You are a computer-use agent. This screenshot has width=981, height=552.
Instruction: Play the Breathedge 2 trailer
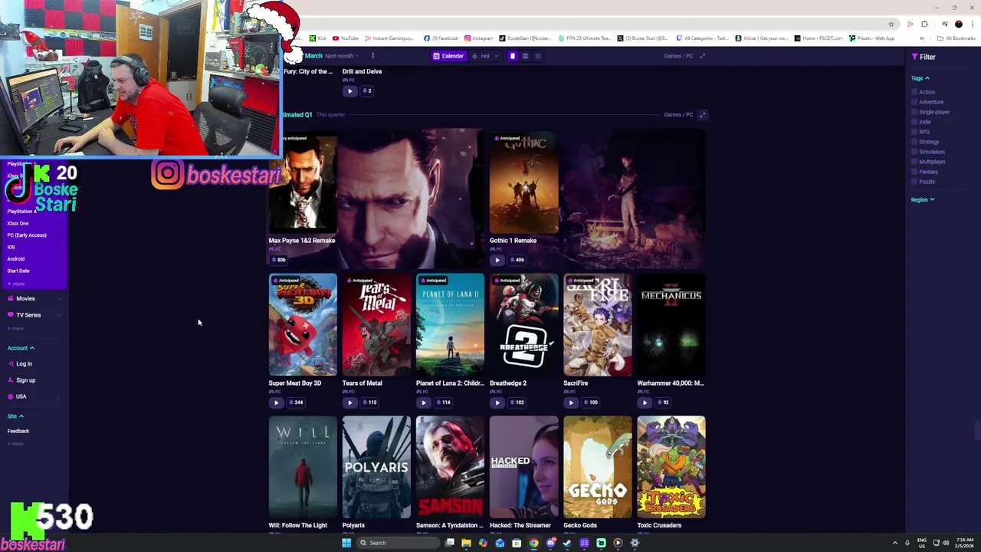point(497,402)
